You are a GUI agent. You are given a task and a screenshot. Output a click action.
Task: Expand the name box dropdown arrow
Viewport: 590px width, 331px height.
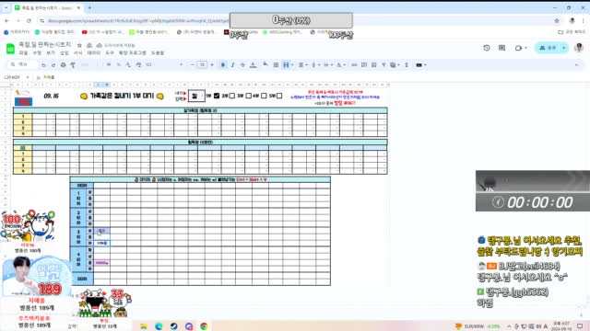[x=28, y=77]
